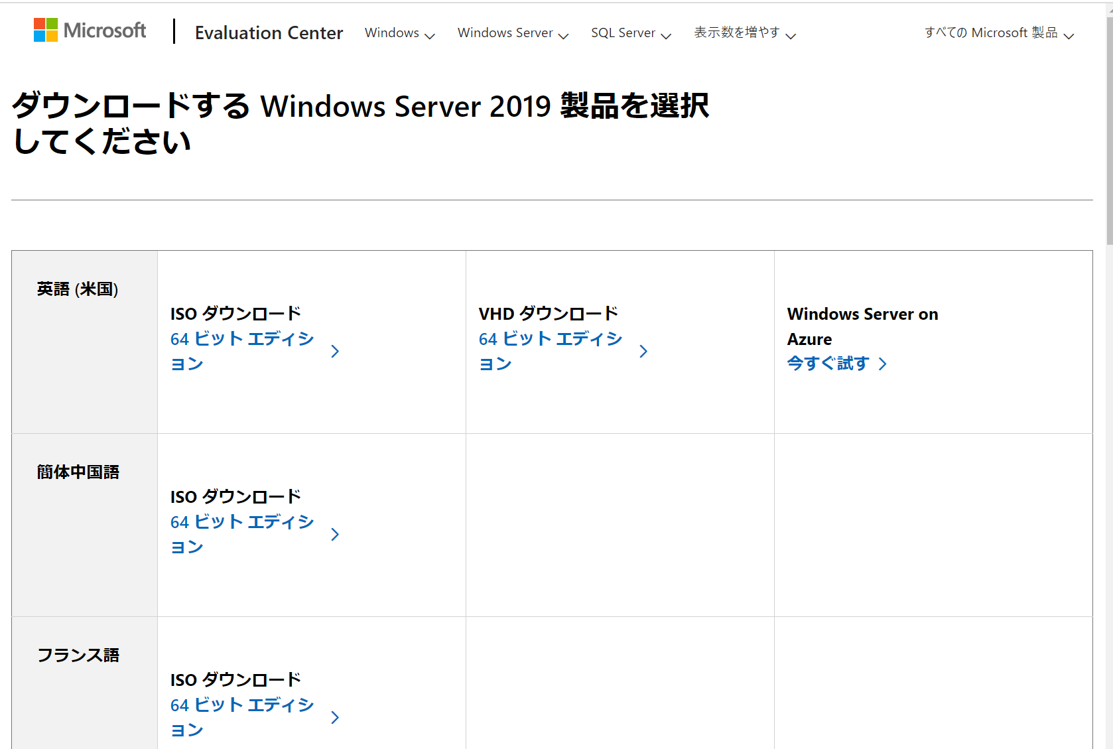Open the Evaluation Center home link
Image resolution: width=1113 pixels, height=749 pixels.
coord(269,33)
